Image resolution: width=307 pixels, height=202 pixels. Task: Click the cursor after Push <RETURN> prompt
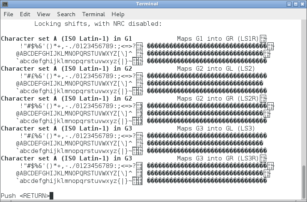tap(51, 196)
